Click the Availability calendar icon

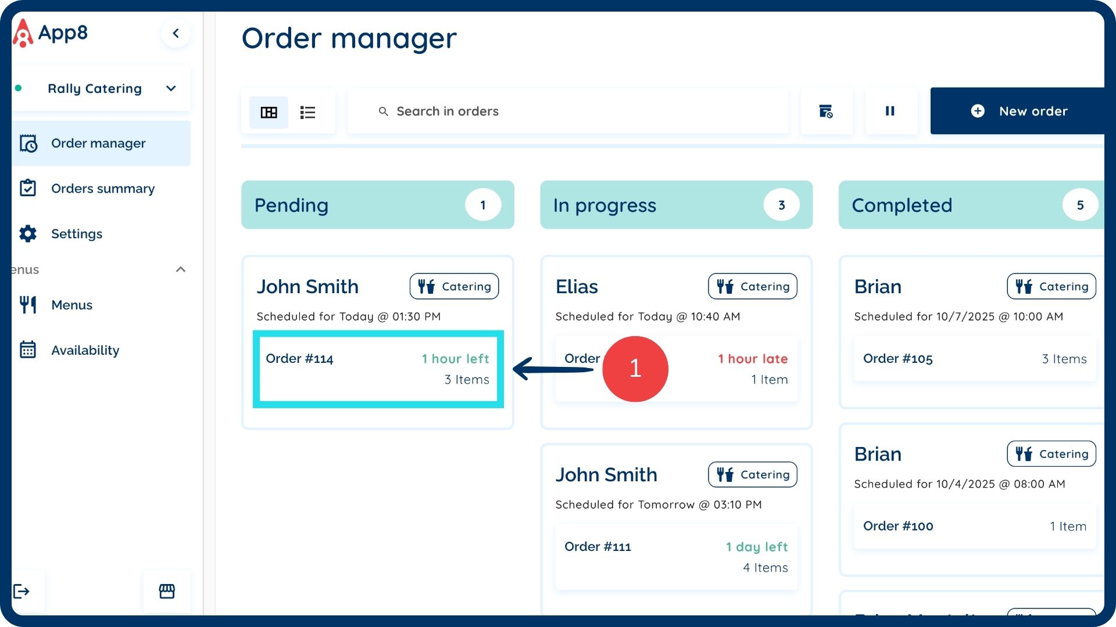[28, 350]
